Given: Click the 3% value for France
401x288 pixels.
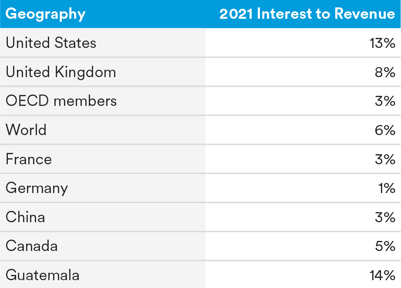Looking at the screenshot, I should click(x=385, y=159).
